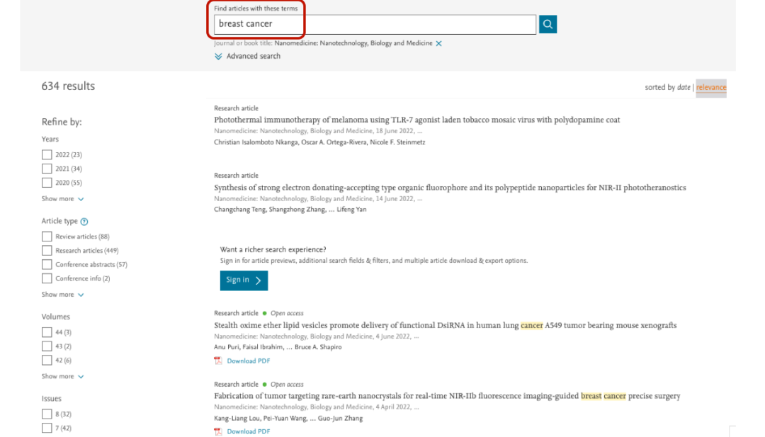765x437 pixels.
Task: Sort results by relevance
Action: tap(711, 87)
